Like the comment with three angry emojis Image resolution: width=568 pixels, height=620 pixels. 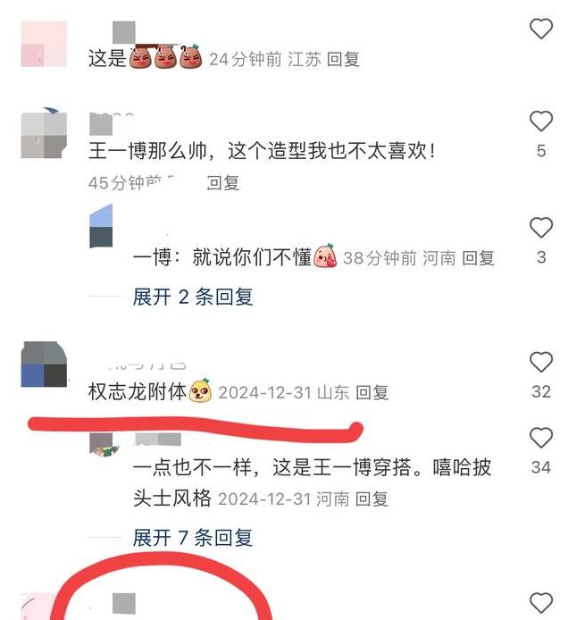pos(540,29)
